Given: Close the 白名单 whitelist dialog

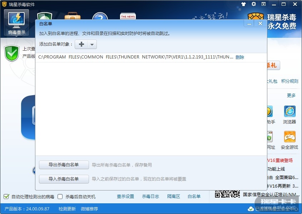Looking at the screenshot, I should [260, 24].
